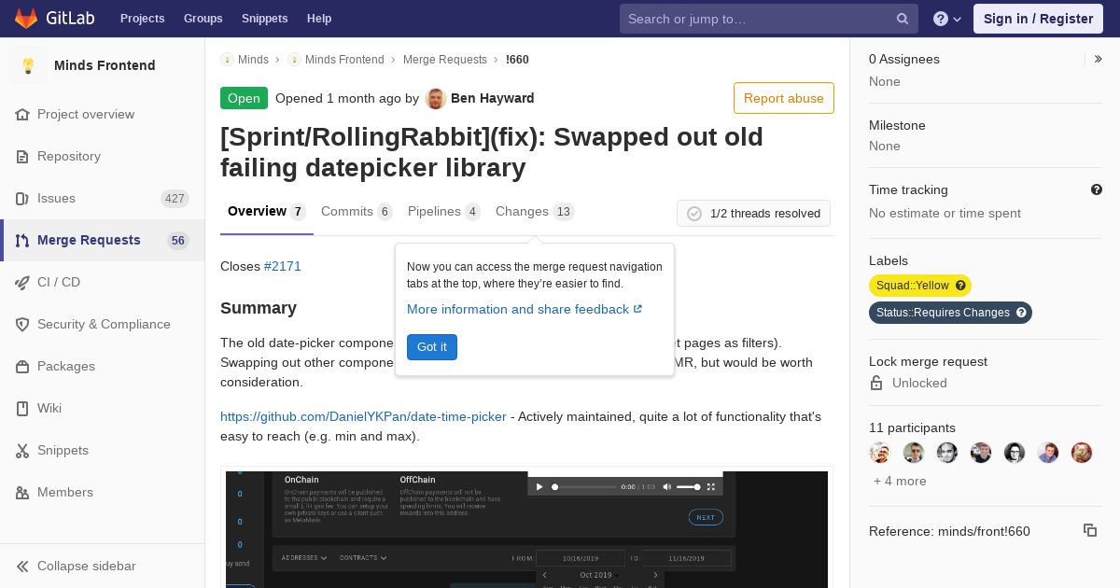Click the Minds Frontend lightbulb avatar
The image size is (1120, 588).
click(28, 65)
